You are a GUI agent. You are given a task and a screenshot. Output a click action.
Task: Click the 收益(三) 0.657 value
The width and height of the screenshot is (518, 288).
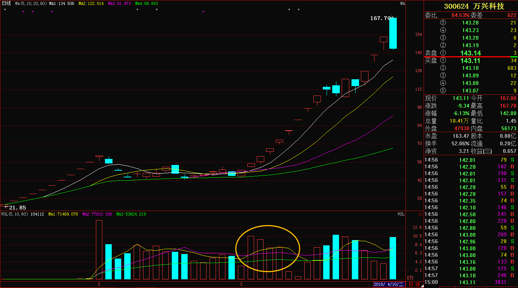coord(509,151)
